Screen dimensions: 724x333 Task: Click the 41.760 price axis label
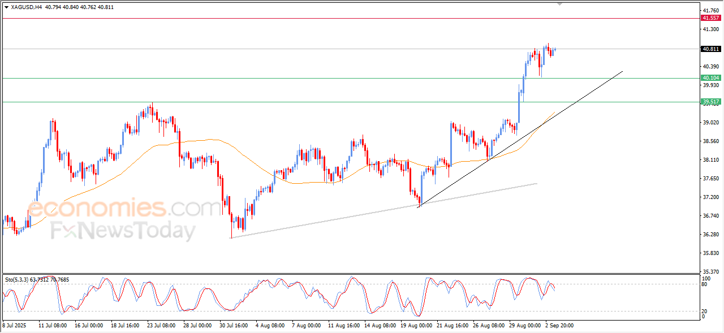coord(710,11)
